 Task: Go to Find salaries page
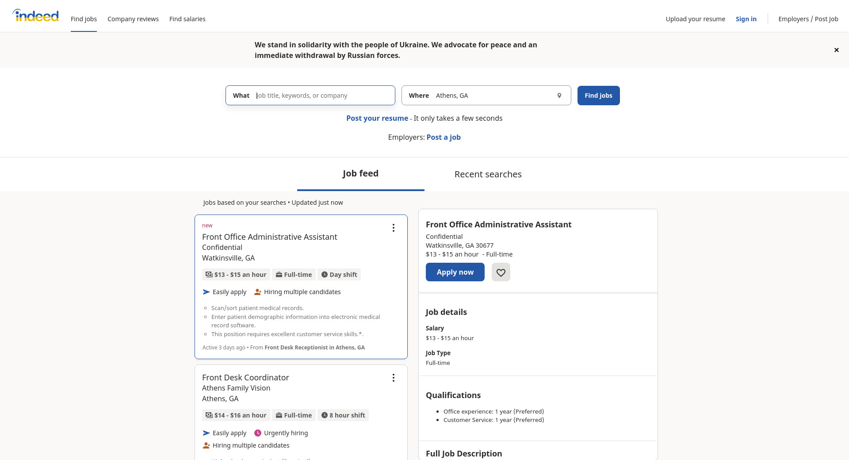187,19
